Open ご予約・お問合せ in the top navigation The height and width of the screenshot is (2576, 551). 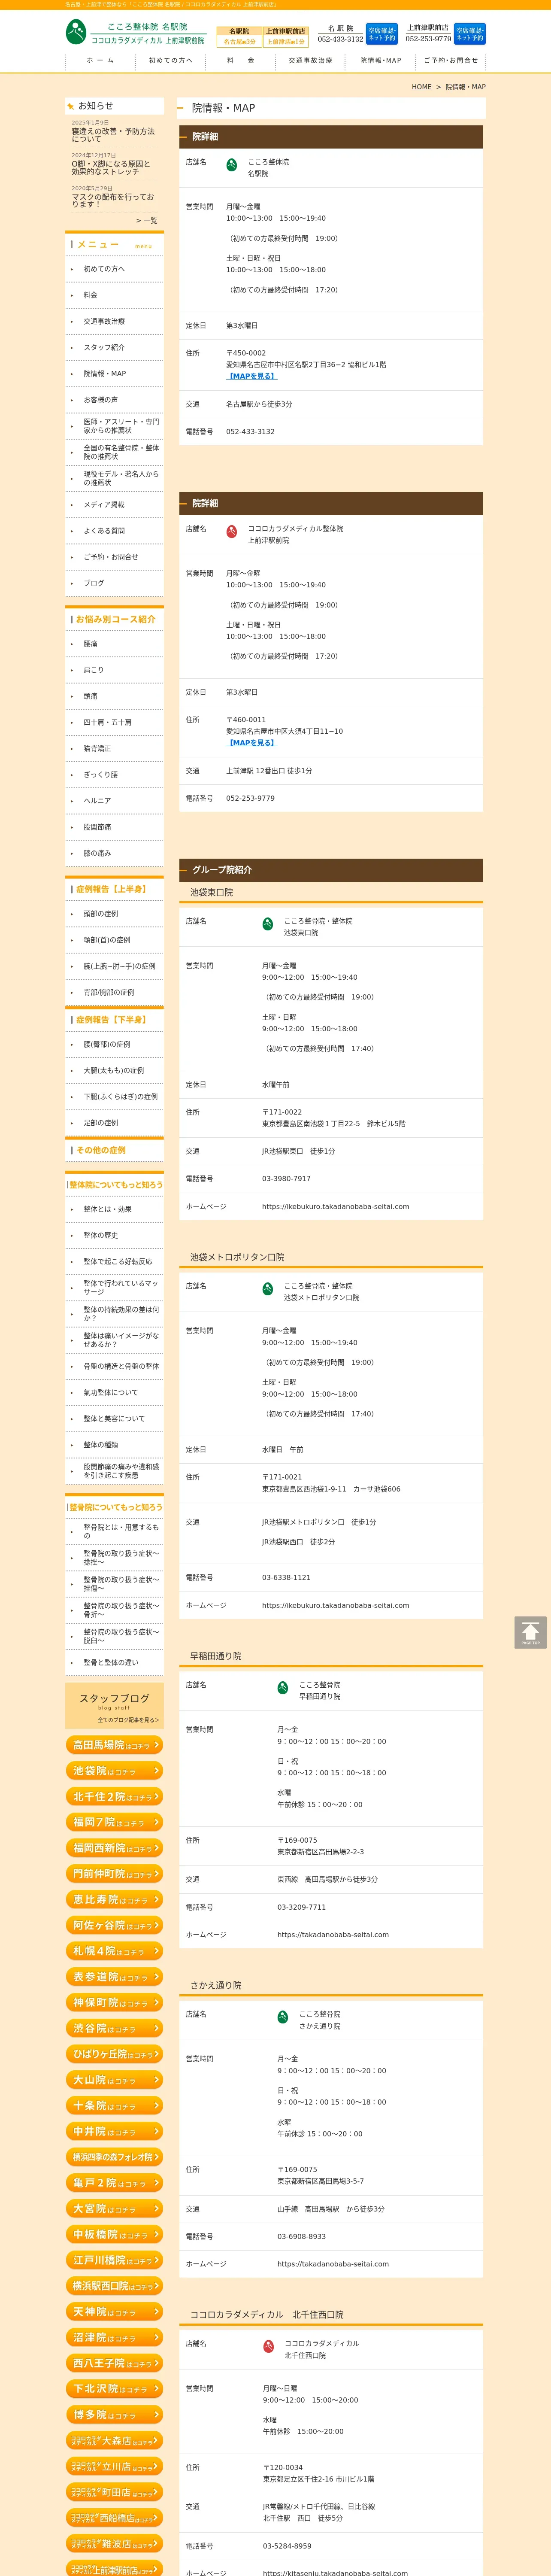coord(451,61)
